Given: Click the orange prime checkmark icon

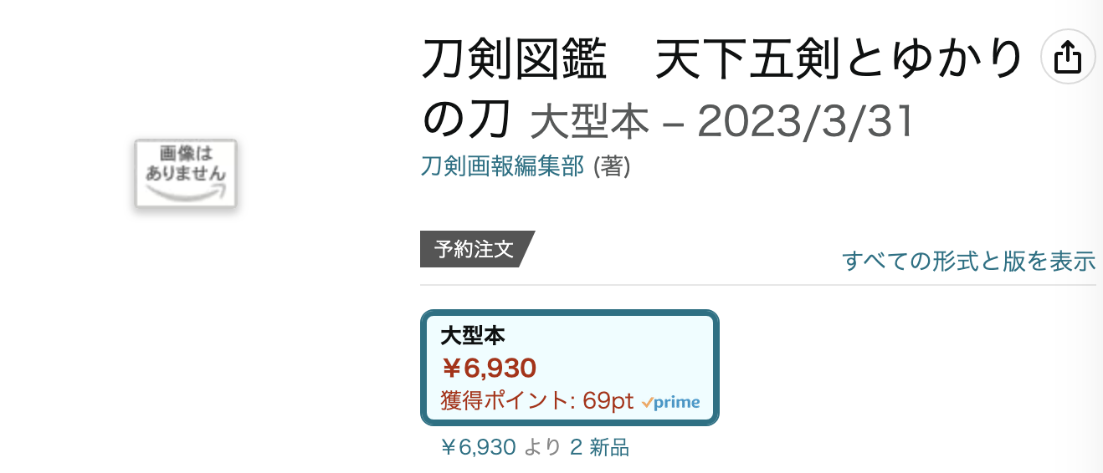Looking at the screenshot, I should 647,403.
